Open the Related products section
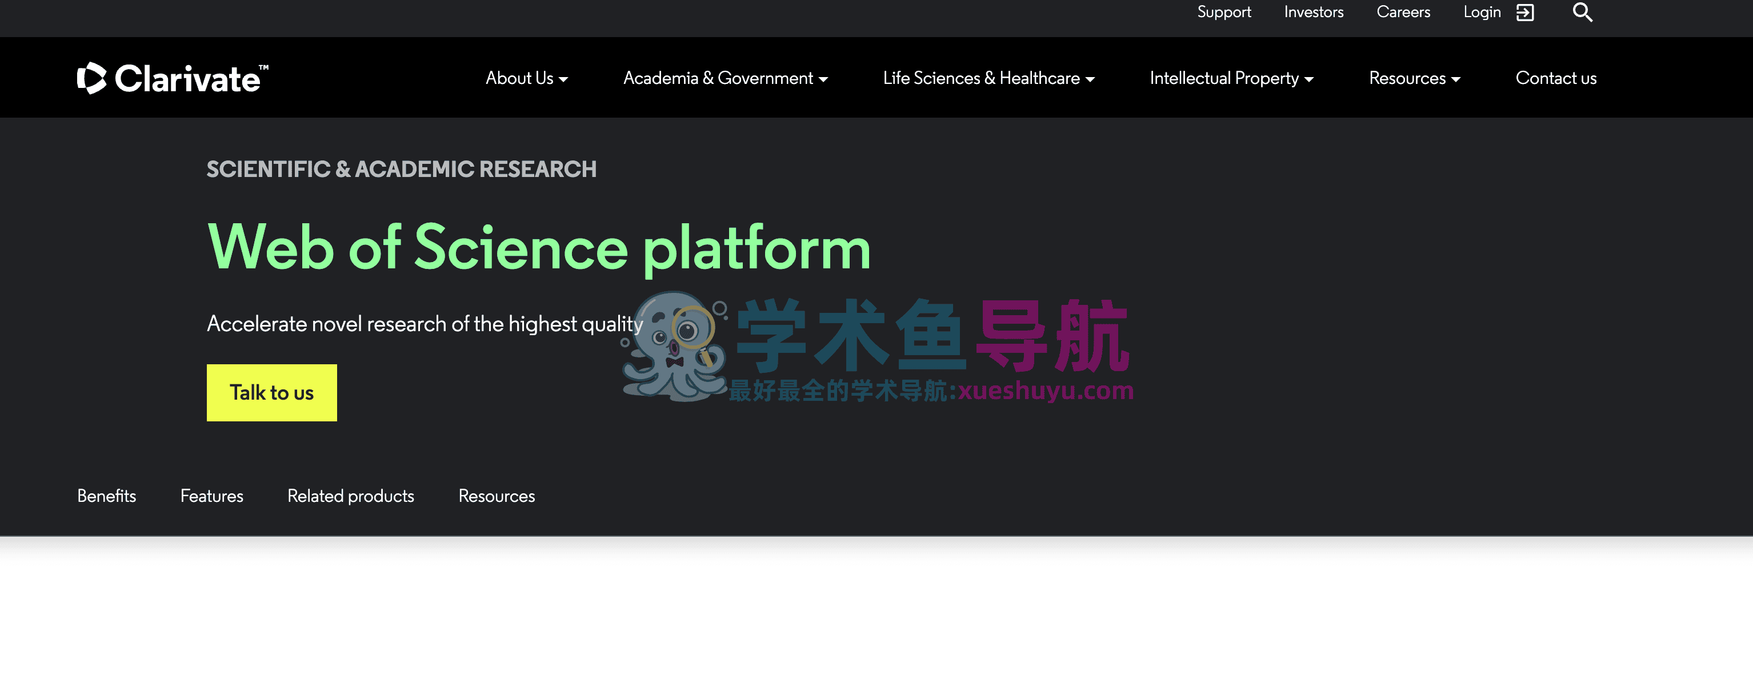Viewport: 1753px width, 692px height. (x=350, y=496)
